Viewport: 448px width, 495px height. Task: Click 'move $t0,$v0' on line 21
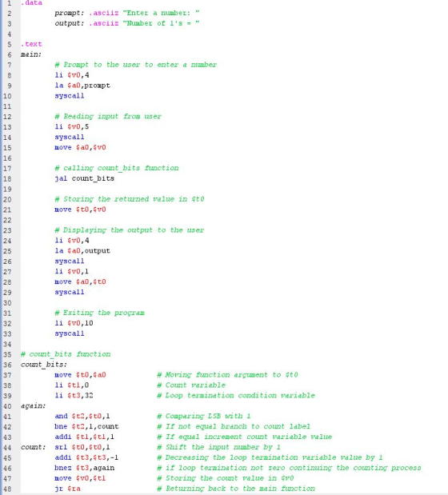pos(80,210)
